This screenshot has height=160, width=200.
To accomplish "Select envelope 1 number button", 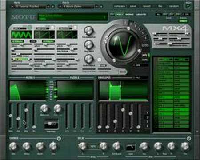I will (x=148, y=112).
